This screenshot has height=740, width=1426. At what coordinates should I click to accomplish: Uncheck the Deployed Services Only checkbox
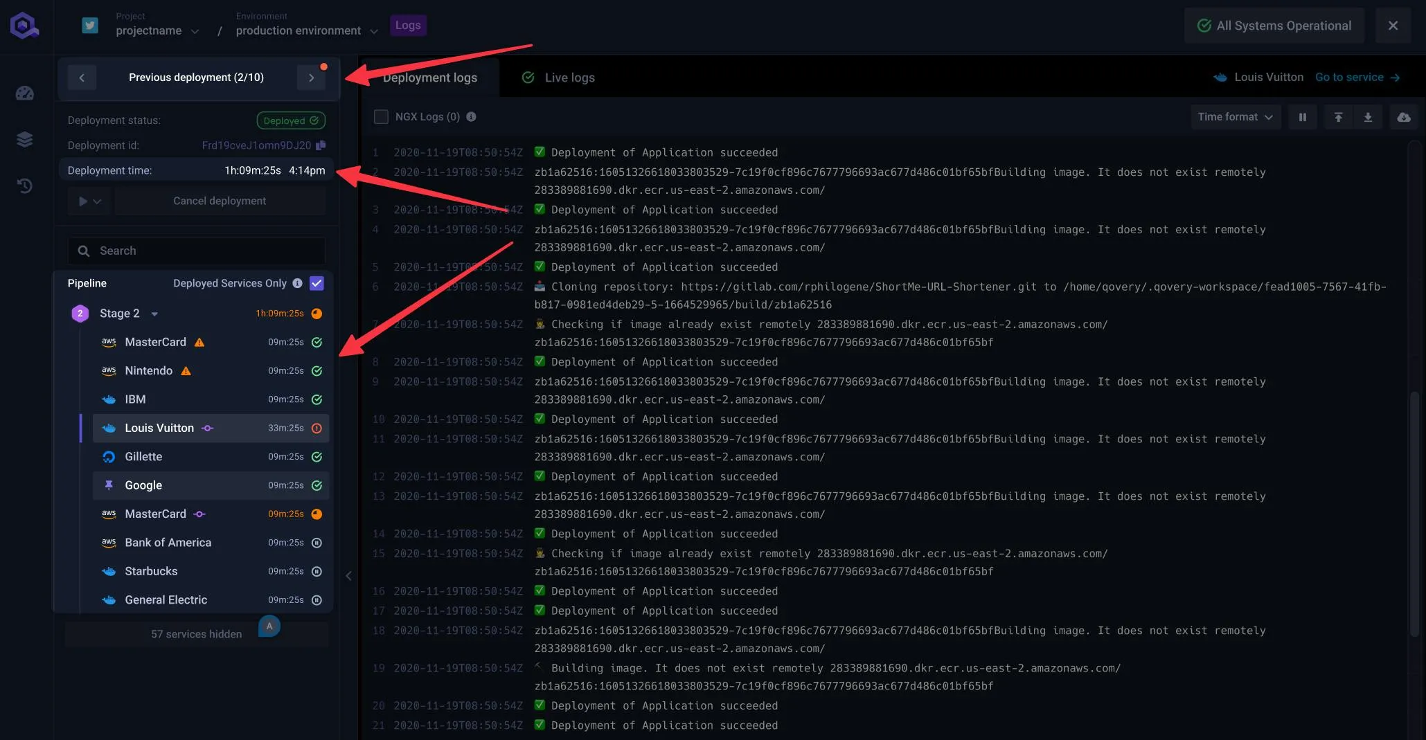[317, 283]
